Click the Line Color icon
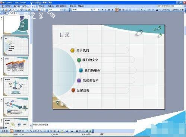 point(67,131)
